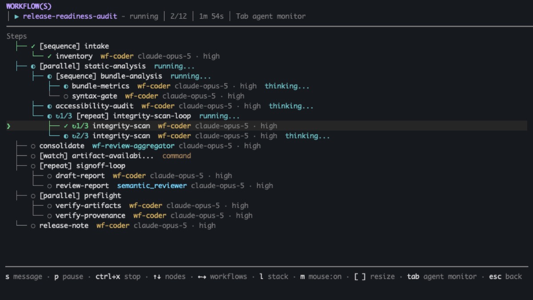Collapse the [sequence] bundle-analysis node
533x300 pixels.
[x=109, y=76]
